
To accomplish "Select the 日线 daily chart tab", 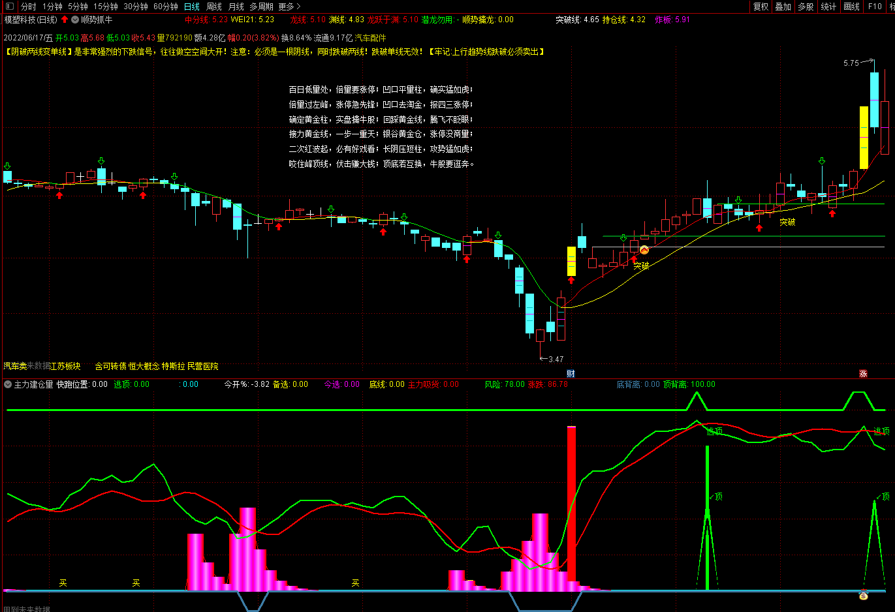I will tap(192, 7).
